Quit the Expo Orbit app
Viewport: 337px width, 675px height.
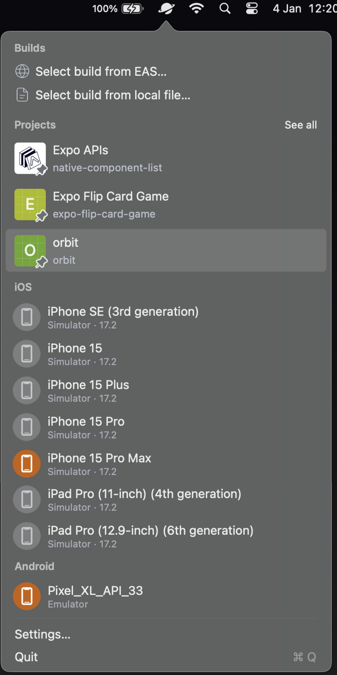coord(27,657)
